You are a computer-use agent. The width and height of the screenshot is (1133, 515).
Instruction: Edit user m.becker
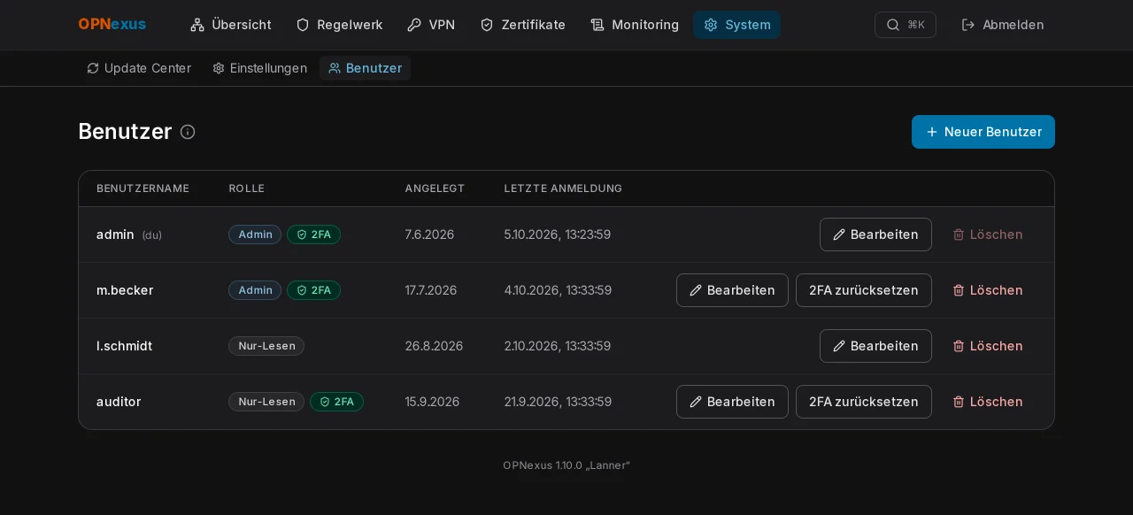pos(732,290)
